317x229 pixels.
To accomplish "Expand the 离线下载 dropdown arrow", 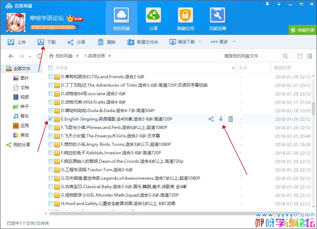I will (x=200, y=42).
